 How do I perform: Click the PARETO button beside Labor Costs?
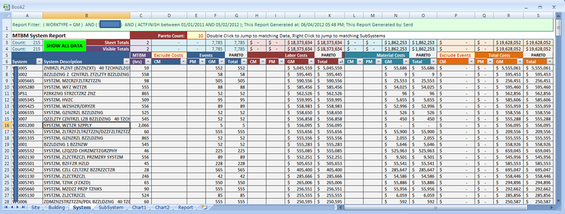(329, 56)
